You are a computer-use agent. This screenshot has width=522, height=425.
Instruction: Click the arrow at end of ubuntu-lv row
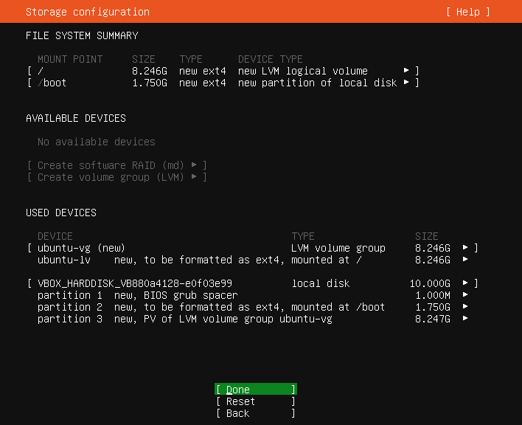click(x=465, y=260)
